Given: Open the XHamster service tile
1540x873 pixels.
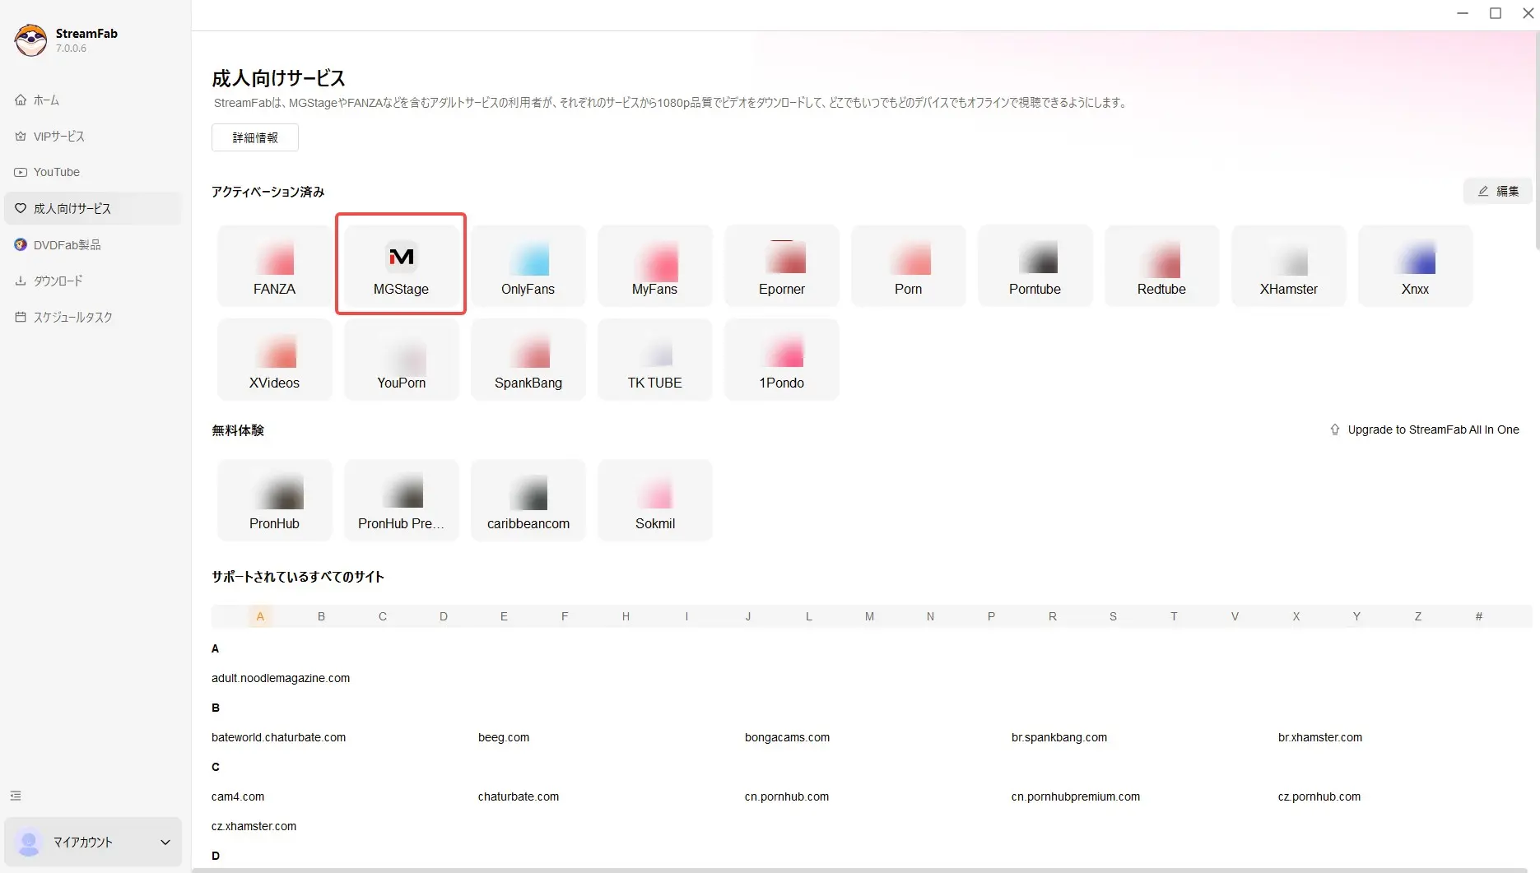Looking at the screenshot, I should click(x=1288, y=266).
